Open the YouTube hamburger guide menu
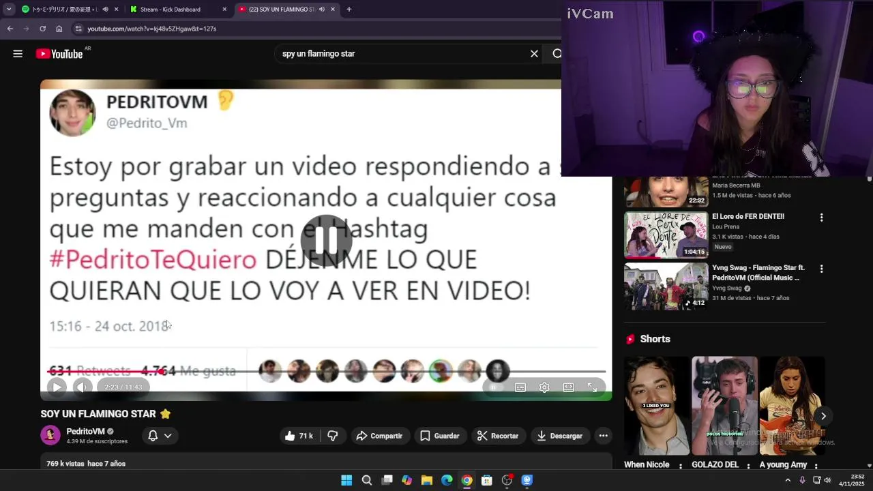Image resolution: width=873 pixels, height=491 pixels. (x=18, y=54)
